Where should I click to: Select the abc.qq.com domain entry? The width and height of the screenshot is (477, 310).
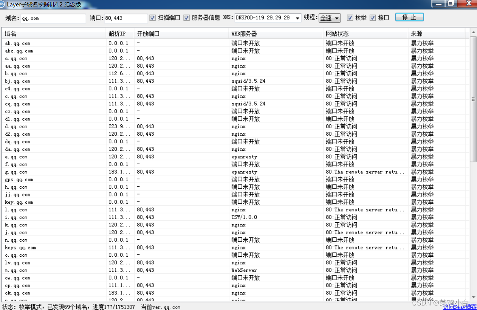pyautogui.click(x=19, y=51)
